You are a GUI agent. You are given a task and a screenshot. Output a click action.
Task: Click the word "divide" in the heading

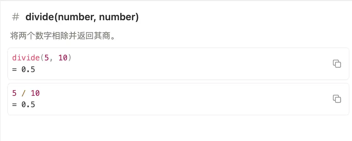[40, 17]
